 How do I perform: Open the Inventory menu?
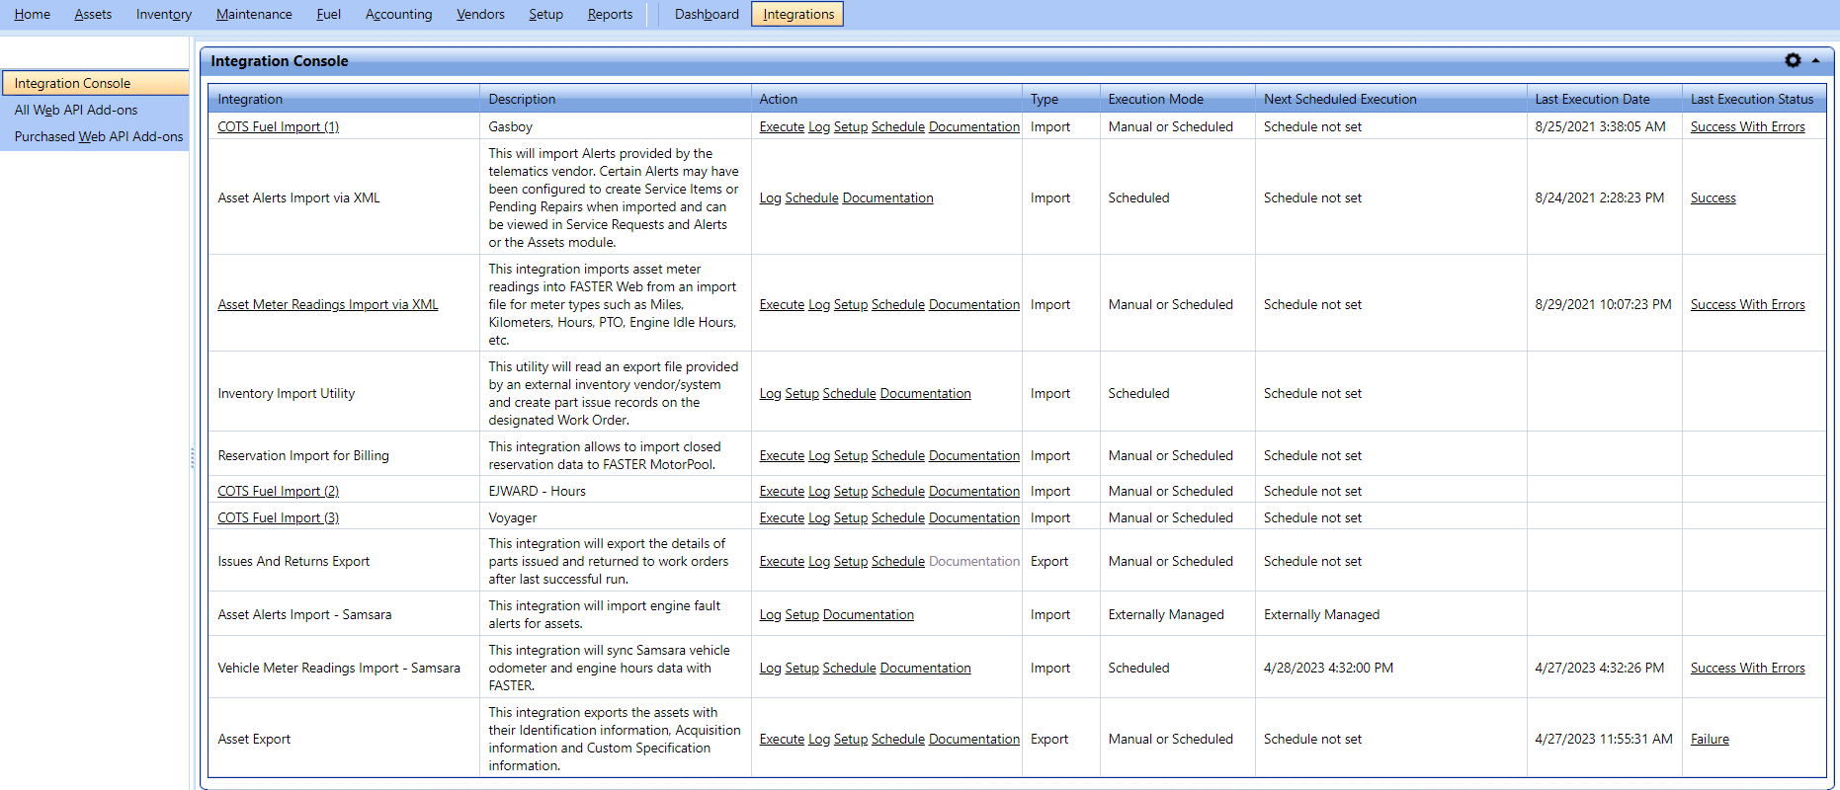click(x=164, y=14)
